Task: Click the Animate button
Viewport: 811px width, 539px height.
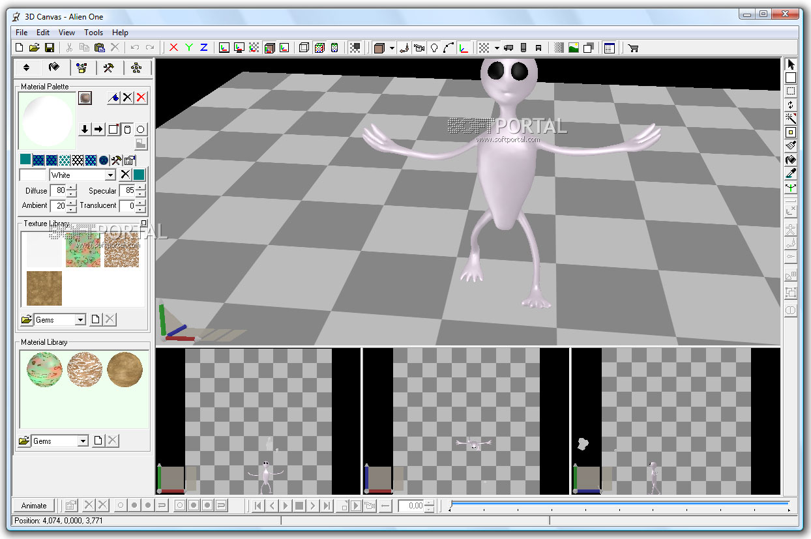Action: click(x=34, y=505)
